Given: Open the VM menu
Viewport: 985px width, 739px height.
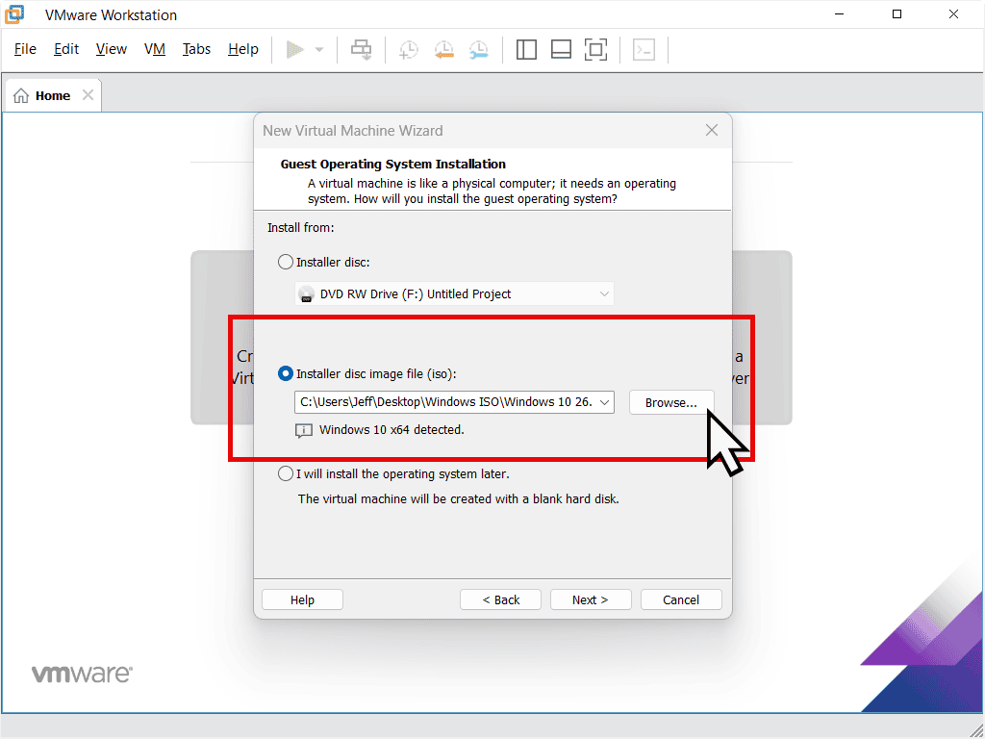Looking at the screenshot, I should pyautogui.click(x=154, y=49).
